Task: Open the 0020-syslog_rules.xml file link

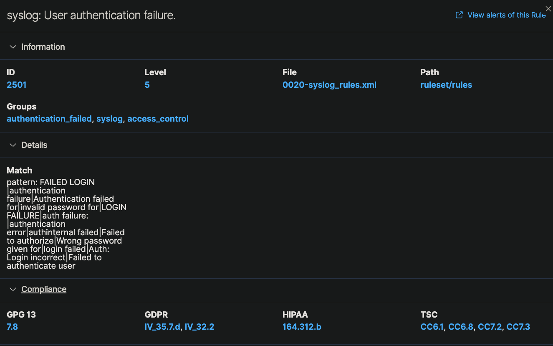Action: click(330, 85)
